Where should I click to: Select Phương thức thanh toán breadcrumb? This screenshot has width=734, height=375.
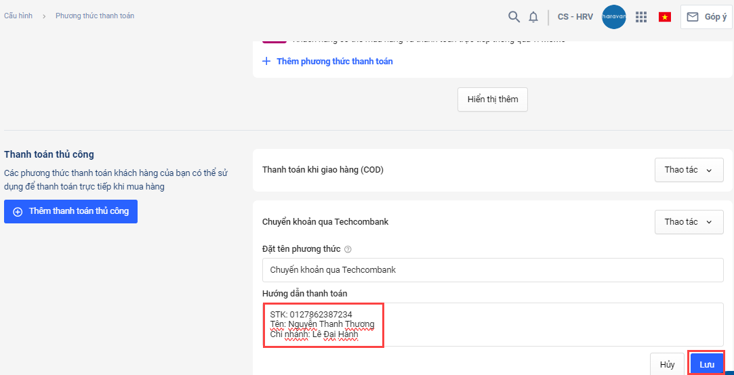coord(95,16)
